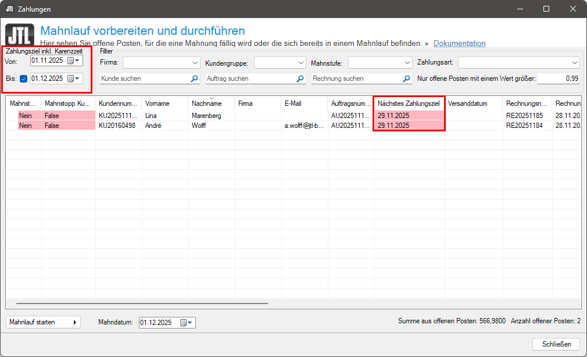Open calendar picker for Von date
Screen dimensions: 587x357
(x=74, y=60)
